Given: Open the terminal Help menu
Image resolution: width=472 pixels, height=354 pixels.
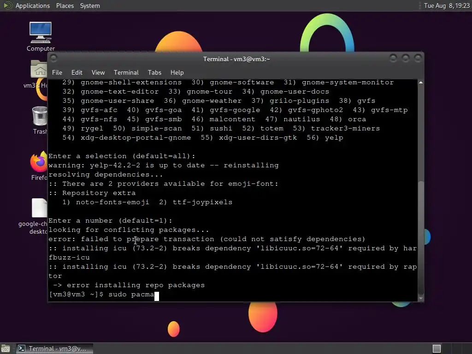Looking at the screenshot, I should [x=177, y=72].
